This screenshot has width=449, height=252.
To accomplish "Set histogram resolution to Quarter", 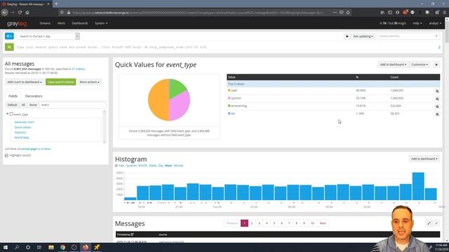I will pos(131,165).
